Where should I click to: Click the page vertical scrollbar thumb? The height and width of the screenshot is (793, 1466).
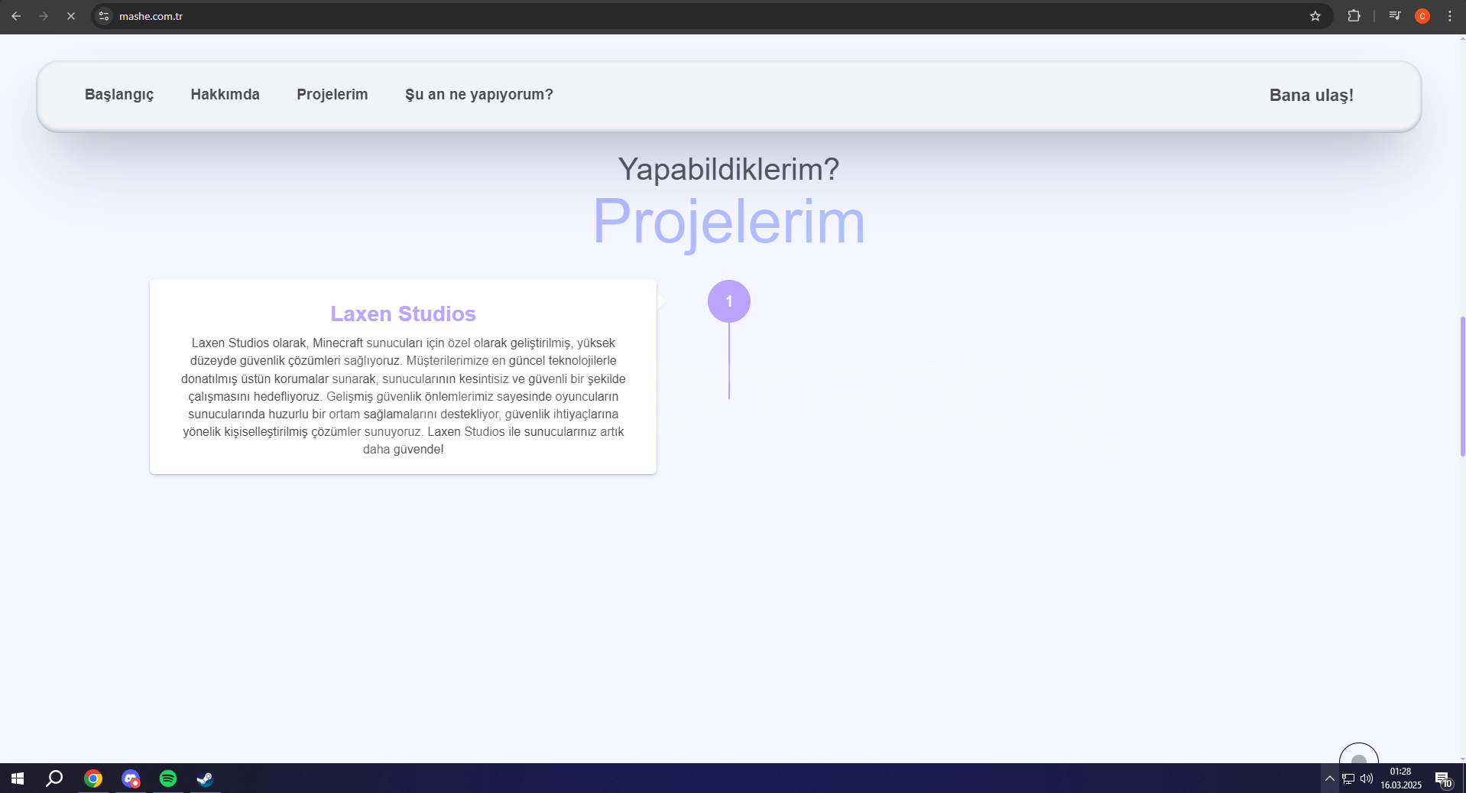pyautogui.click(x=1462, y=386)
